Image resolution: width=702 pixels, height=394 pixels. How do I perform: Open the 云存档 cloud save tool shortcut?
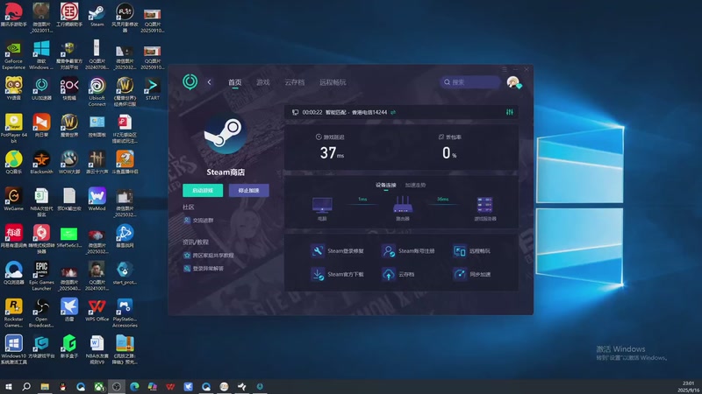(398, 274)
